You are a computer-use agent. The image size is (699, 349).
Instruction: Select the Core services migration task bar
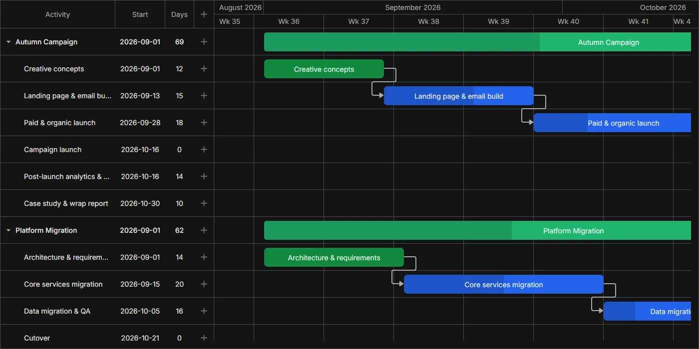504,284
